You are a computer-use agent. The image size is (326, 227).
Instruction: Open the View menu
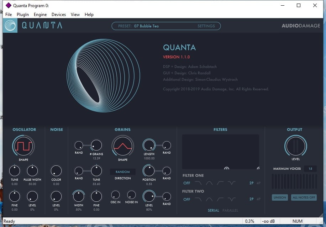75,15
